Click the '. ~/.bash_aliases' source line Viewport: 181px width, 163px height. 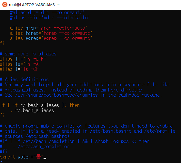tap(32, 110)
